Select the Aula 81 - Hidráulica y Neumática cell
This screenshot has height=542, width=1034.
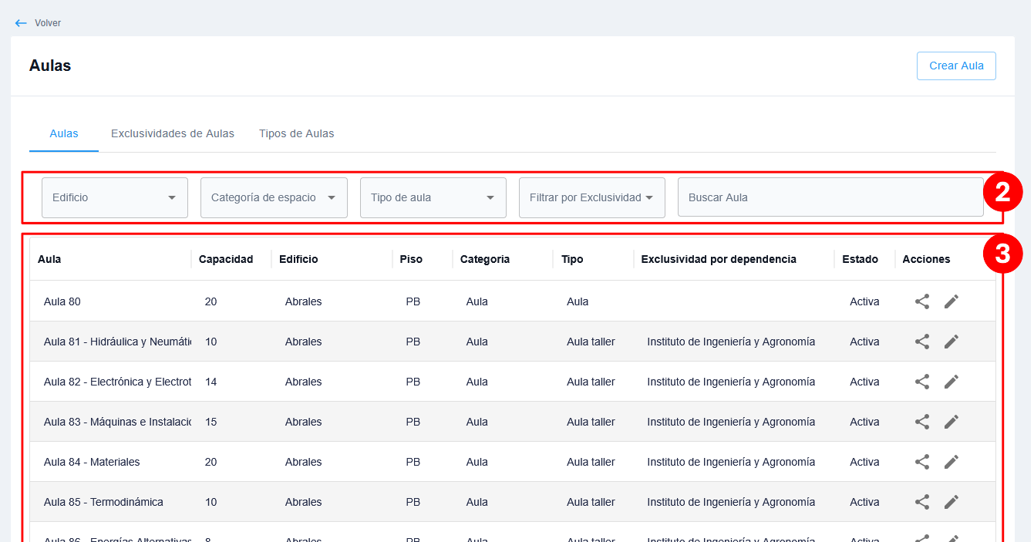[x=117, y=342]
